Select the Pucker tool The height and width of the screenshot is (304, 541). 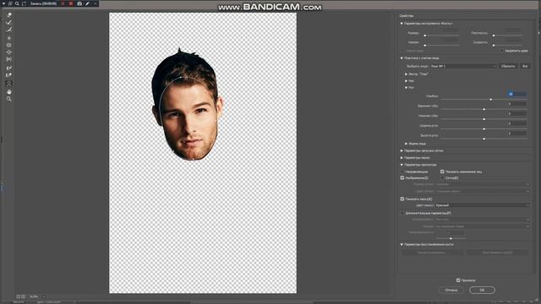tap(9, 45)
